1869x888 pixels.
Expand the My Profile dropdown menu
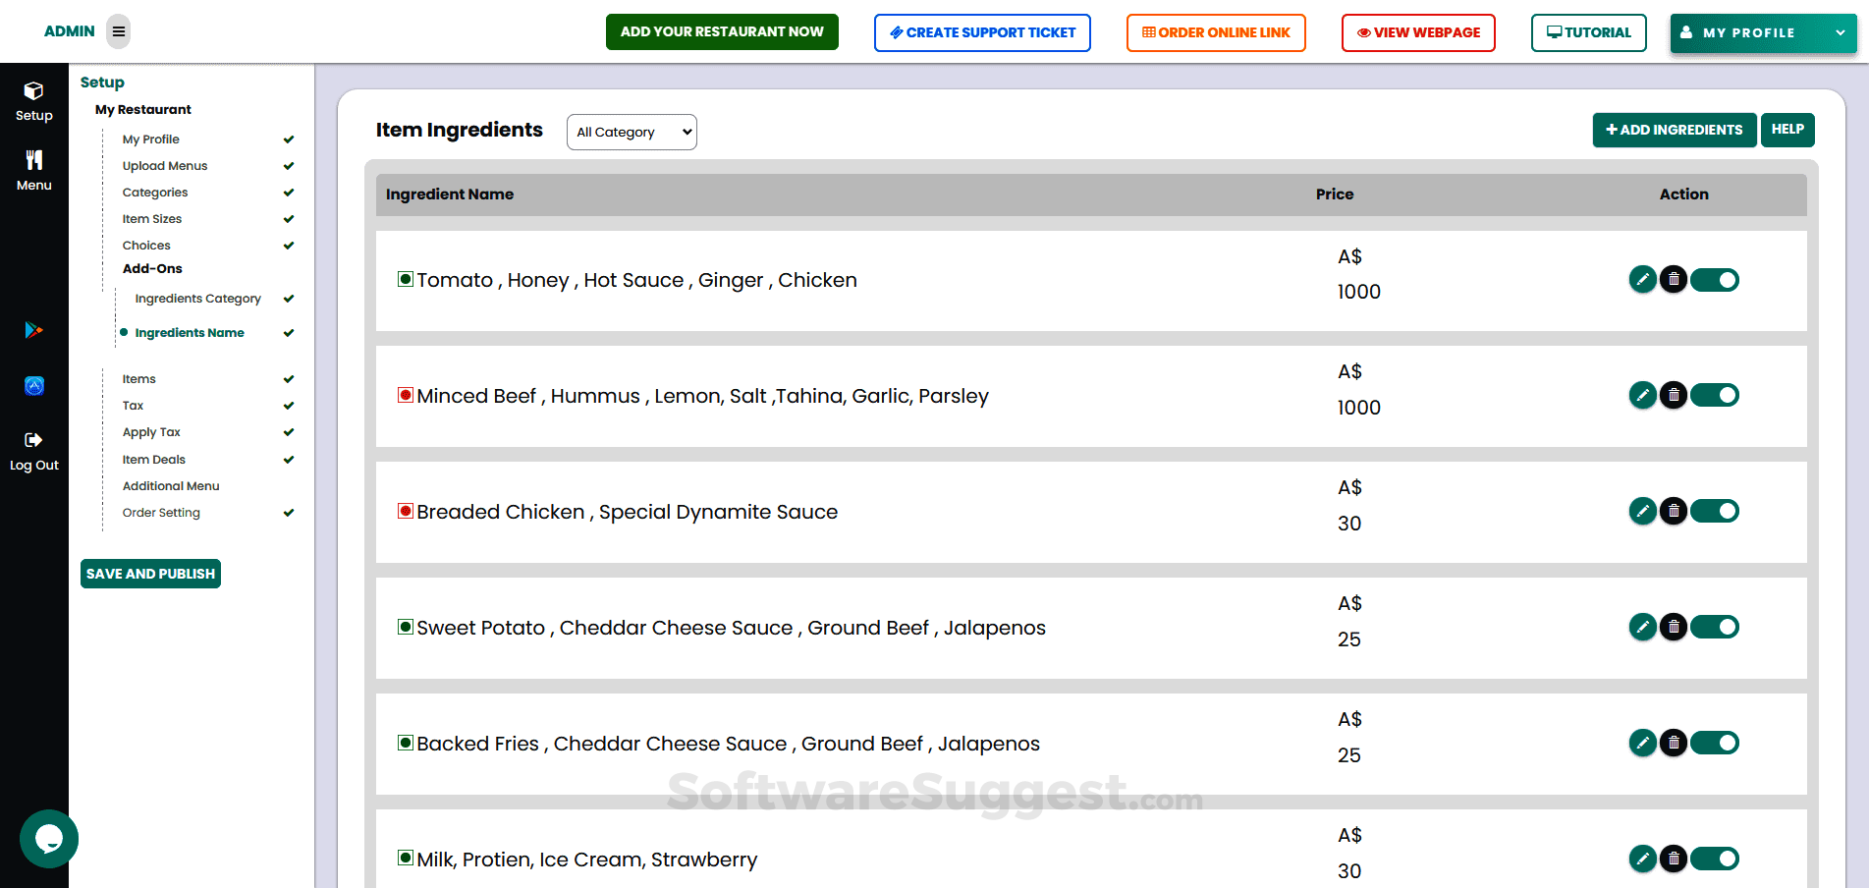click(x=1763, y=32)
